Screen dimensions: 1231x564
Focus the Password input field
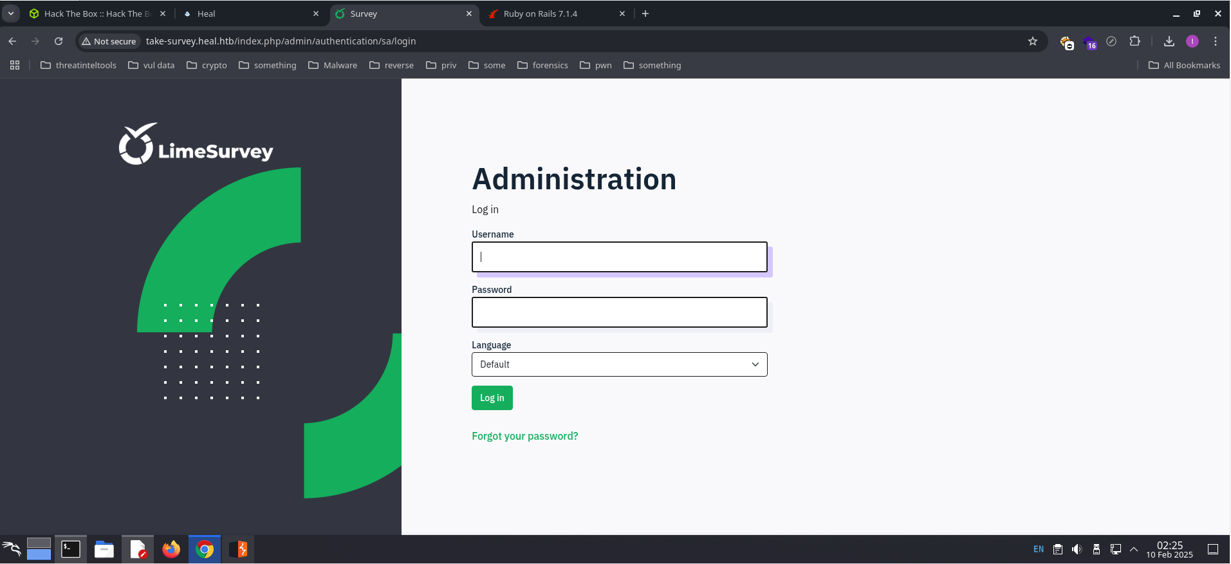point(619,312)
